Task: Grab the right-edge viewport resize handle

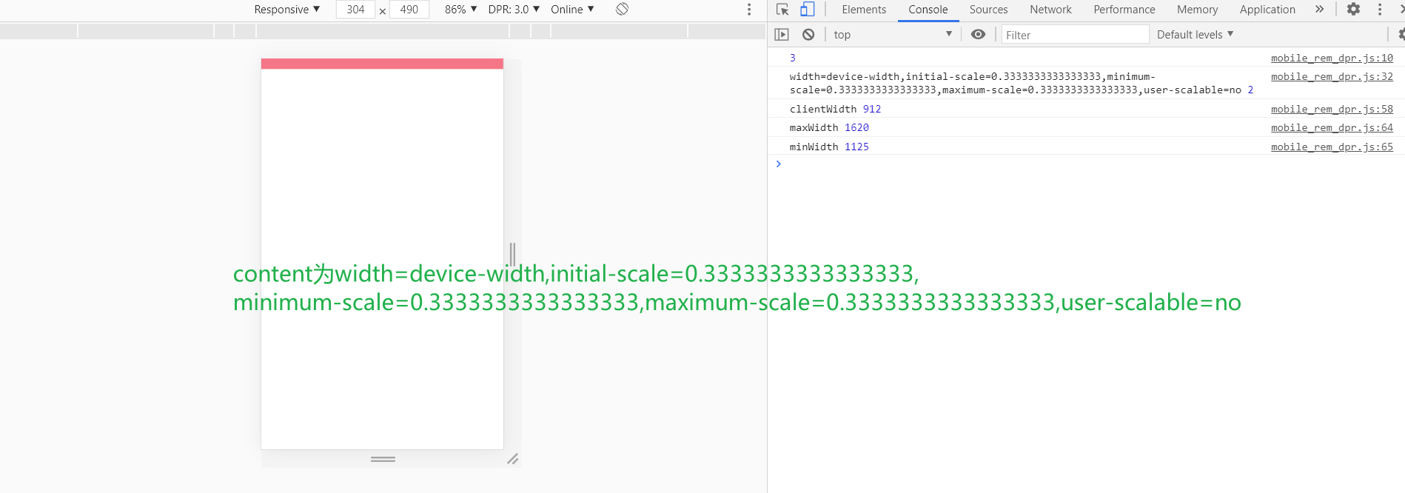Action: [x=512, y=255]
